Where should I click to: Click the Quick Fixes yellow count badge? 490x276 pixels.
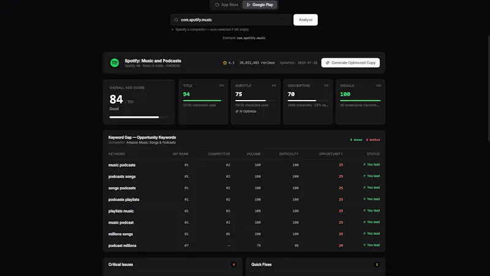(x=377, y=264)
